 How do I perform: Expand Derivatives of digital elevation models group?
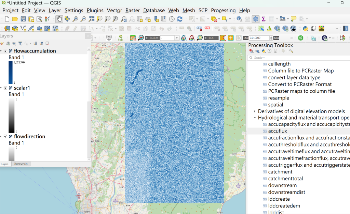255,111
